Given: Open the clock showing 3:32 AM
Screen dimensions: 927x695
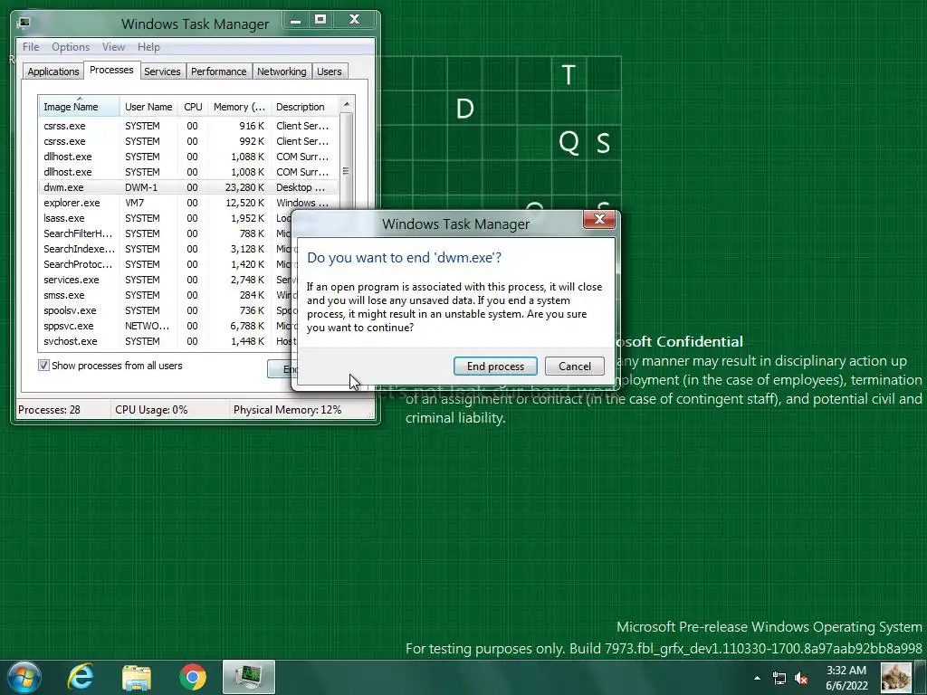Looking at the screenshot, I should pyautogui.click(x=846, y=678).
